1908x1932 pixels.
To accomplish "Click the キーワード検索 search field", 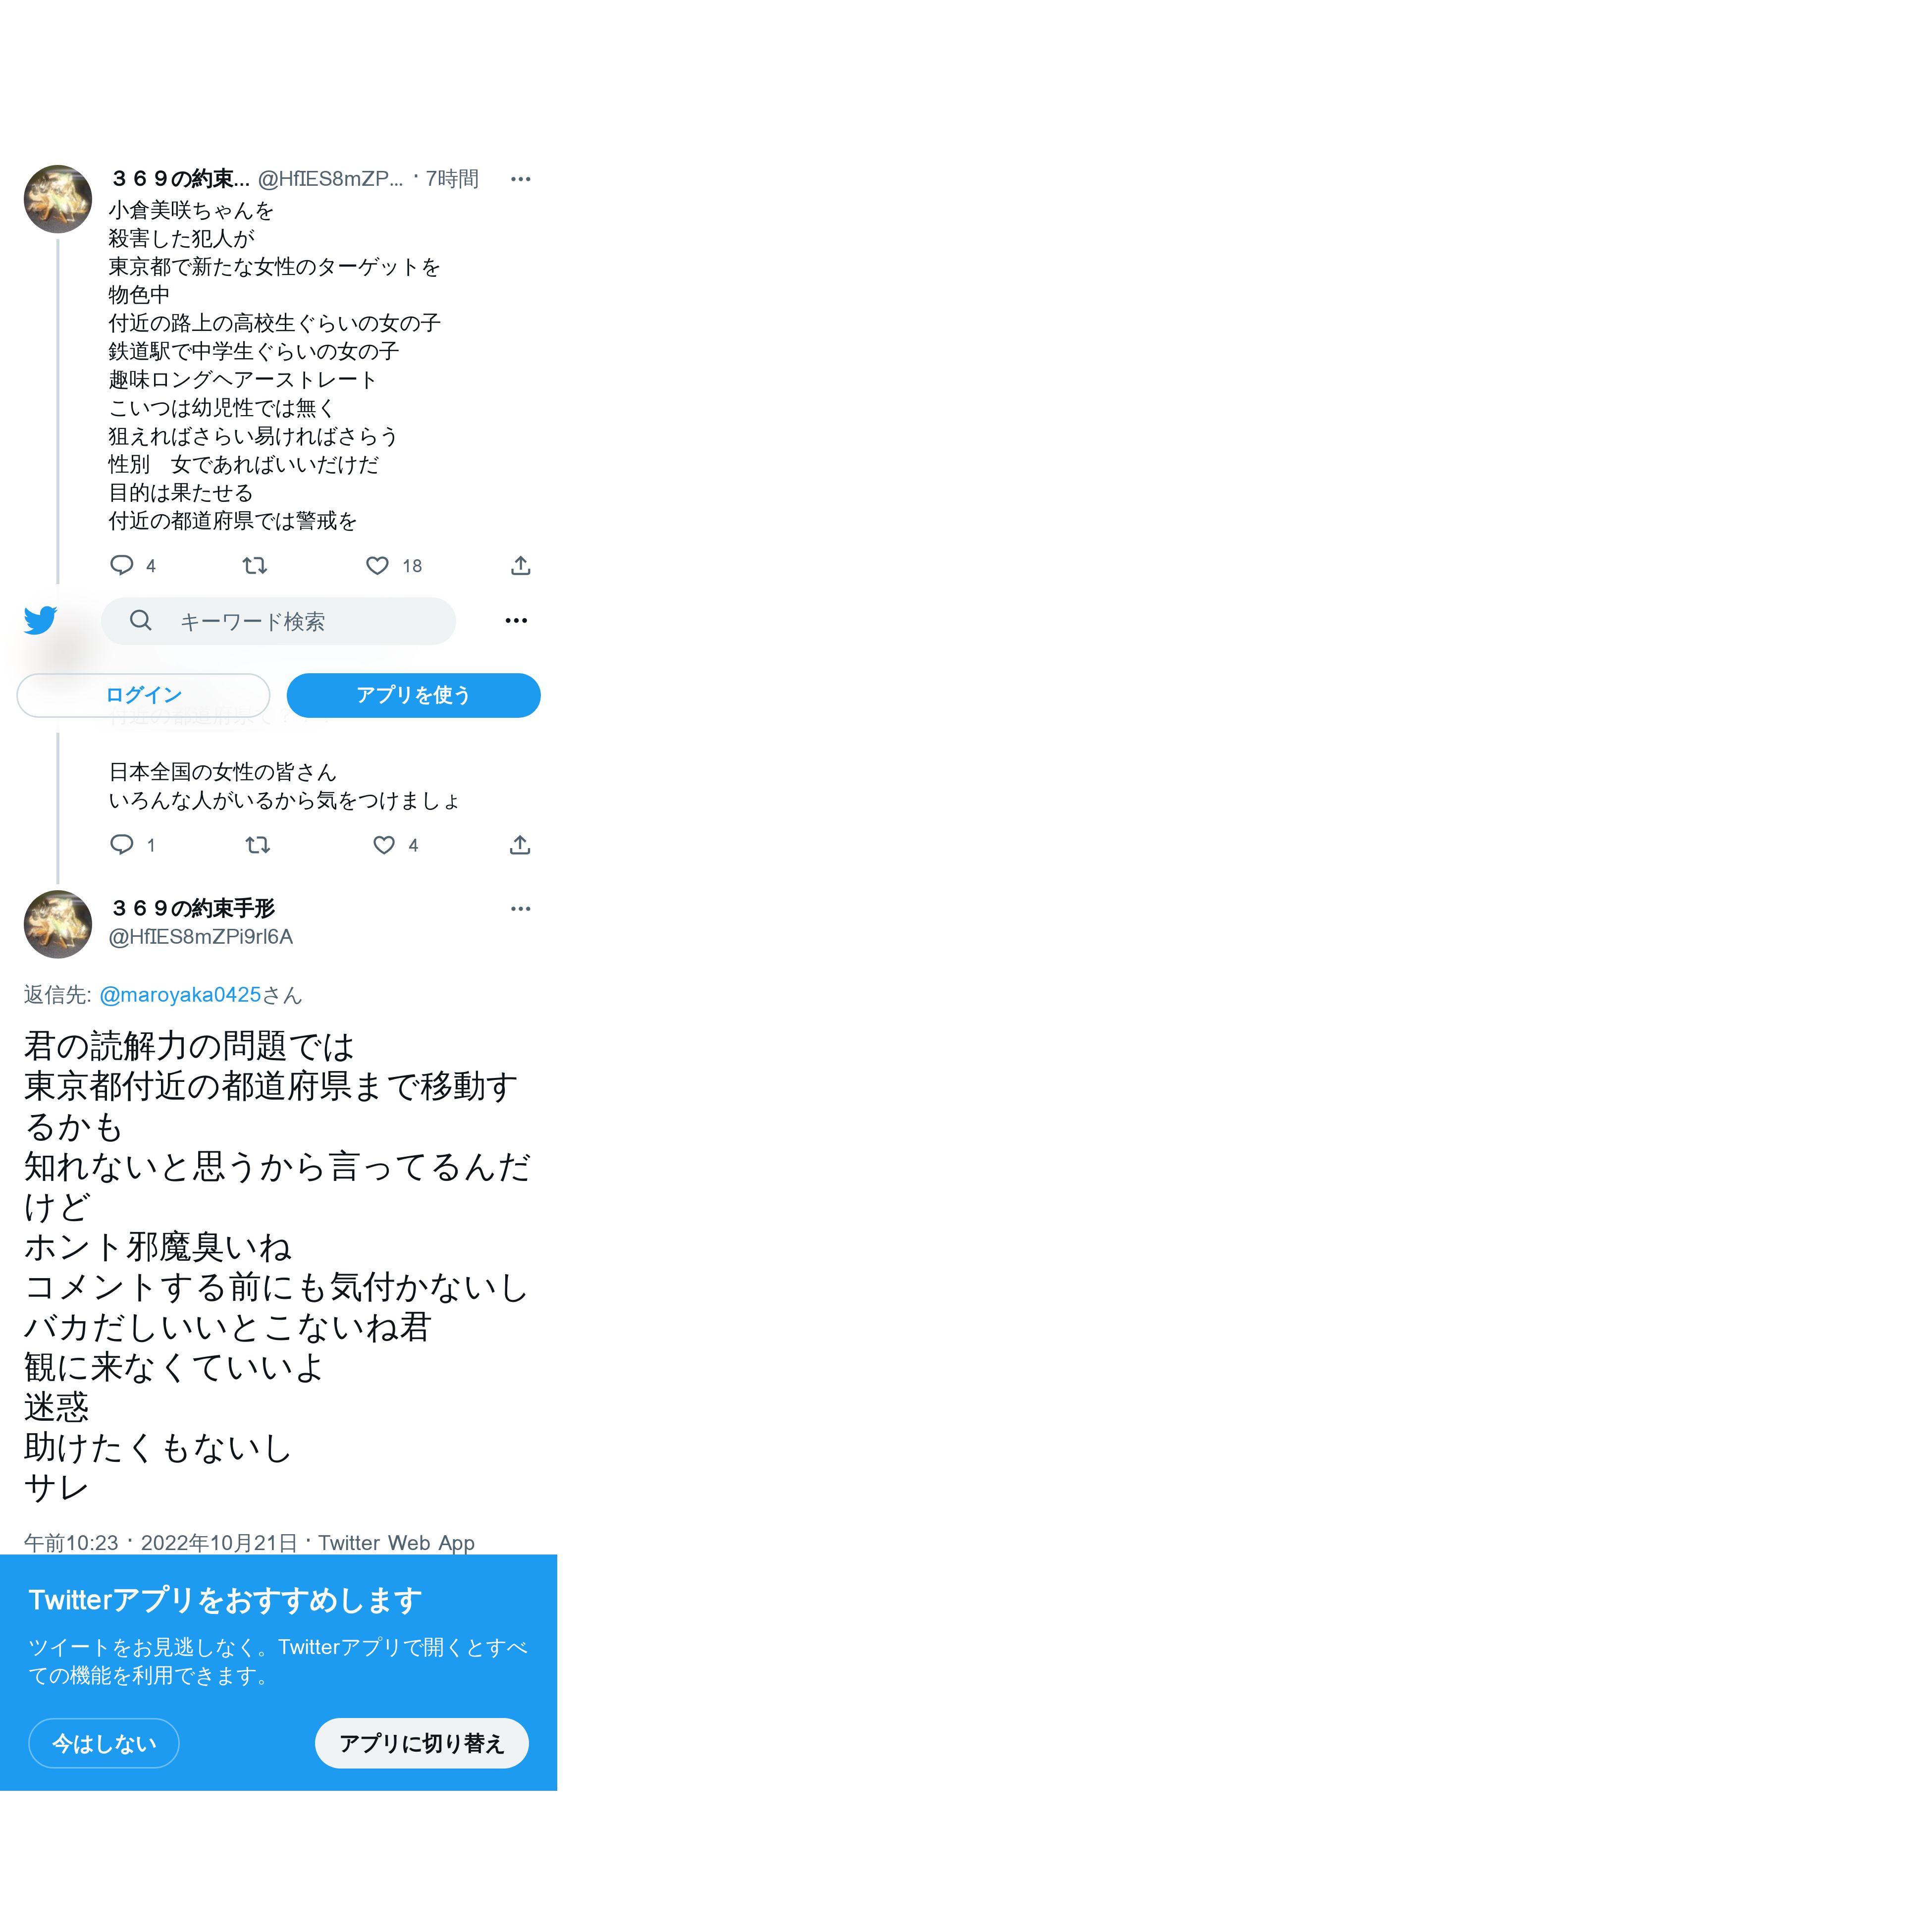I will (278, 621).
